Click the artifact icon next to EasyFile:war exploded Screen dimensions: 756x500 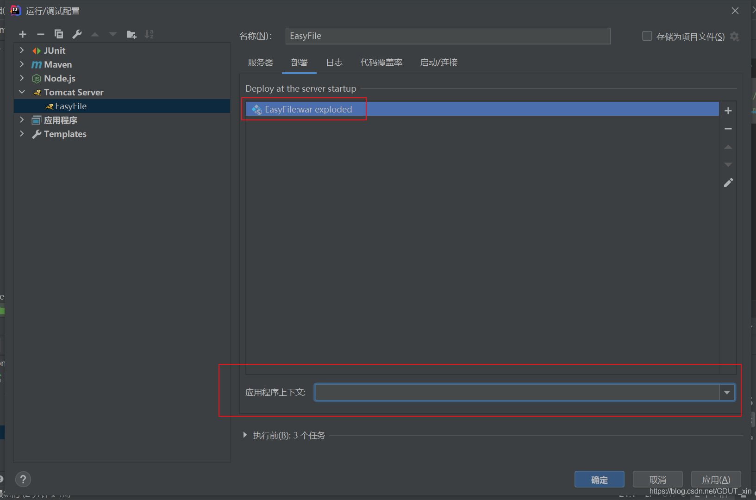(256, 110)
